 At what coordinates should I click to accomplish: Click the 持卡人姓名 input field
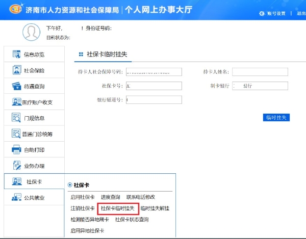pos(260,71)
